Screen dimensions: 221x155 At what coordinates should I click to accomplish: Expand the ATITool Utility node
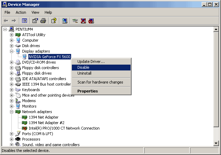pyautogui.click(x=11, y=35)
